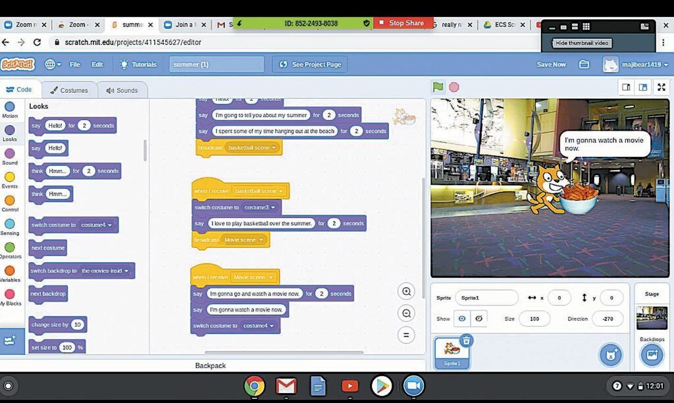Reset workspace zoom with equals button
Viewport: 674px width, 403px height.
point(406,335)
